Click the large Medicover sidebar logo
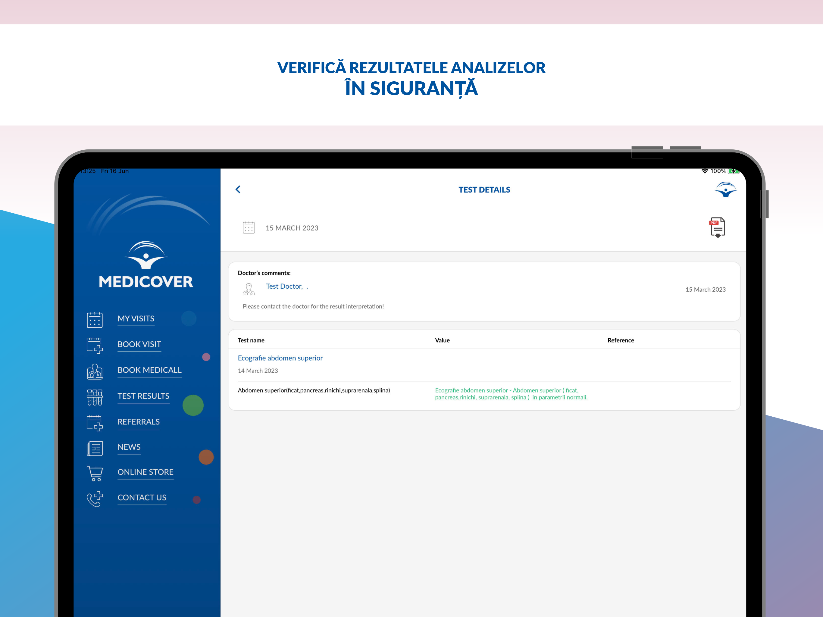The image size is (823, 617). (146, 265)
